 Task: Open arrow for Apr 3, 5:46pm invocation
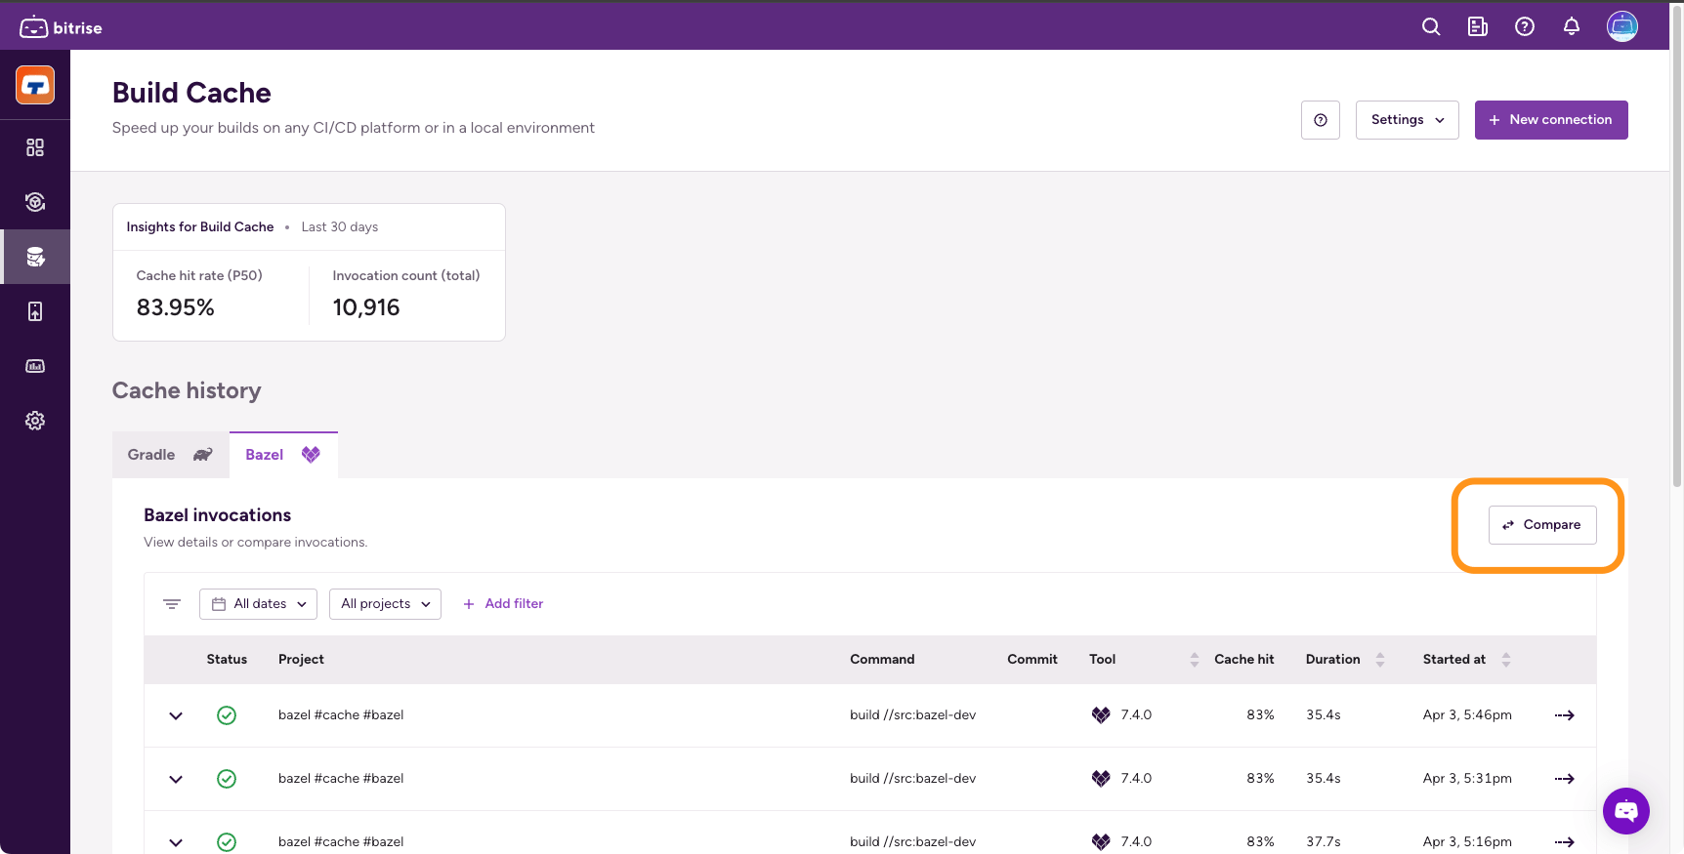click(1564, 715)
